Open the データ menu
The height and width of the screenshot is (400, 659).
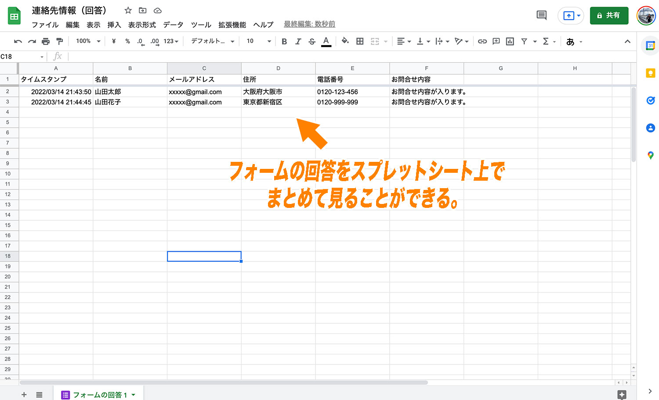173,25
